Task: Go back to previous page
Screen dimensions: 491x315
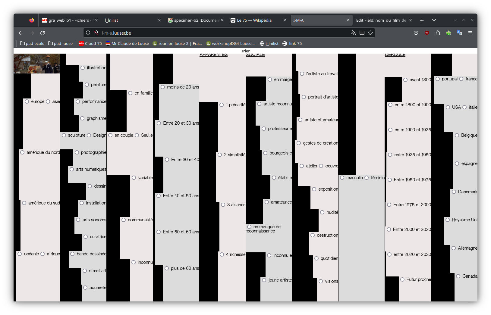Action: [x=21, y=33]
